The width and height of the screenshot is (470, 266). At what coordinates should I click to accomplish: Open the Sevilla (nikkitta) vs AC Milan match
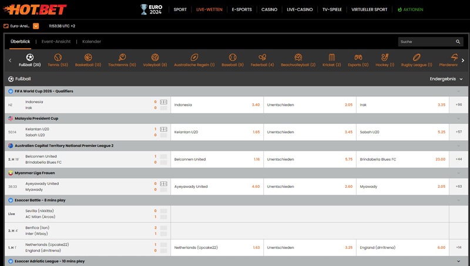pos(88,214)
